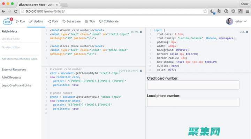This screenshot has width=251, height=139.
Task: Click the COFFEESCRIPT panel label
Action: coord(129,71)
